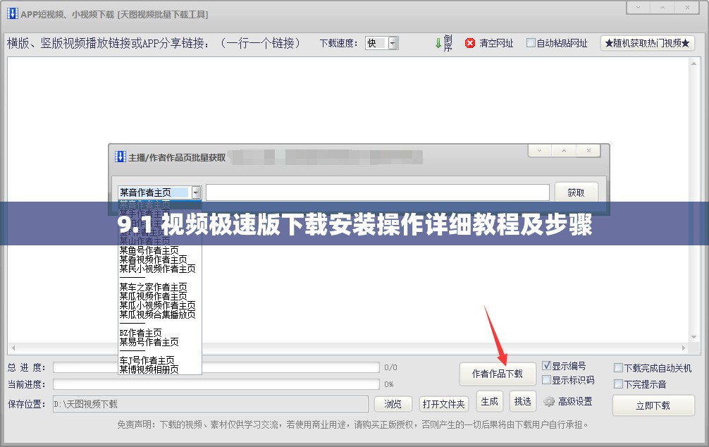The height and width of the screenshot is (447, 709).
Task: Enable 下载完成自动关机 checkbox
Action: coord(618,368)
